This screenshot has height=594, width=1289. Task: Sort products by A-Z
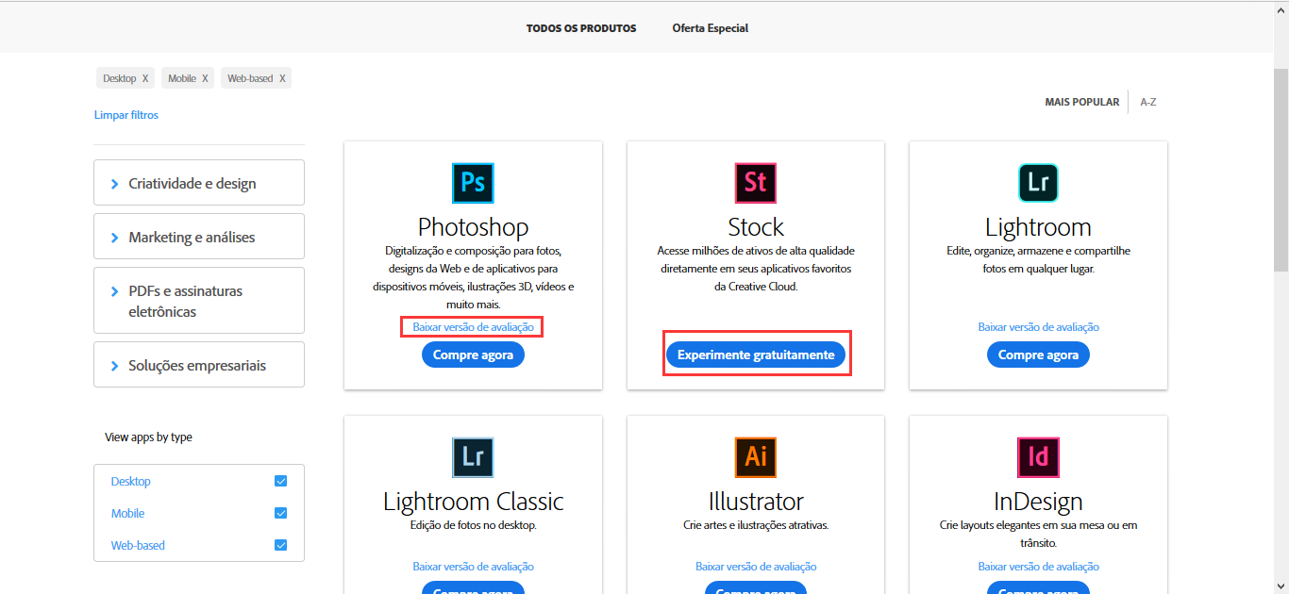click(x=1148, y=101)
